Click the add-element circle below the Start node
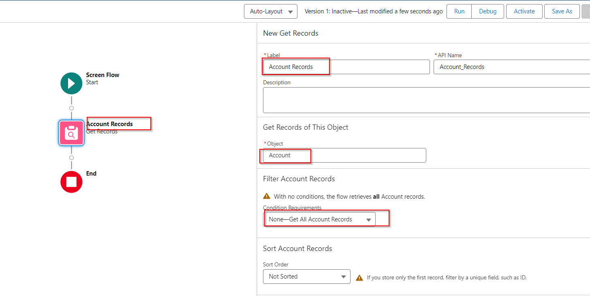 click(x=71, y=107)
